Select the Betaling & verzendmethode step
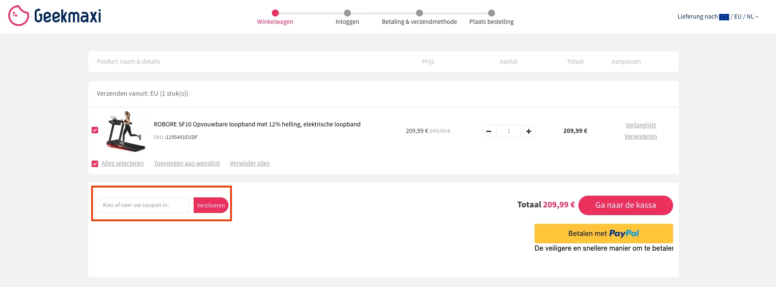 [x=419, y=22]
